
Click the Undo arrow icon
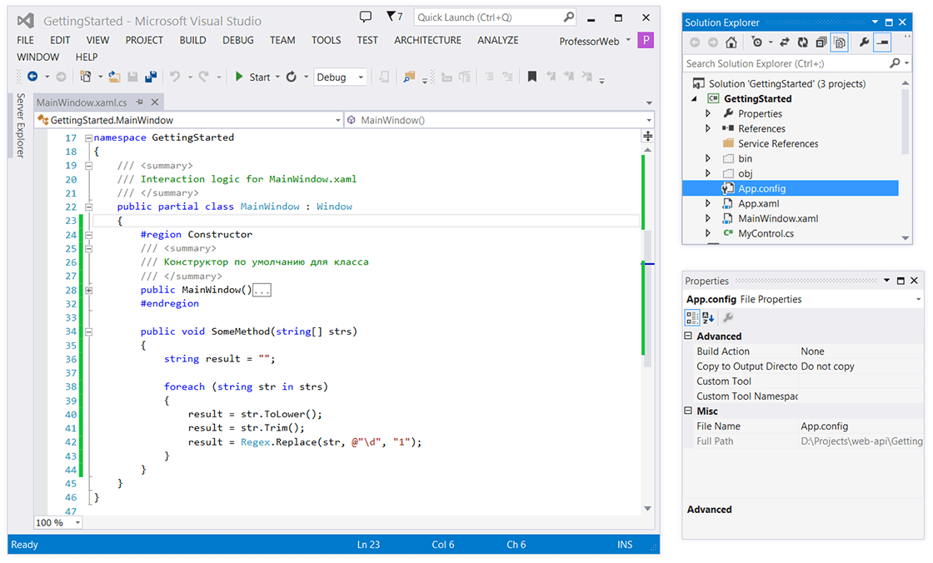coord(175,77)
